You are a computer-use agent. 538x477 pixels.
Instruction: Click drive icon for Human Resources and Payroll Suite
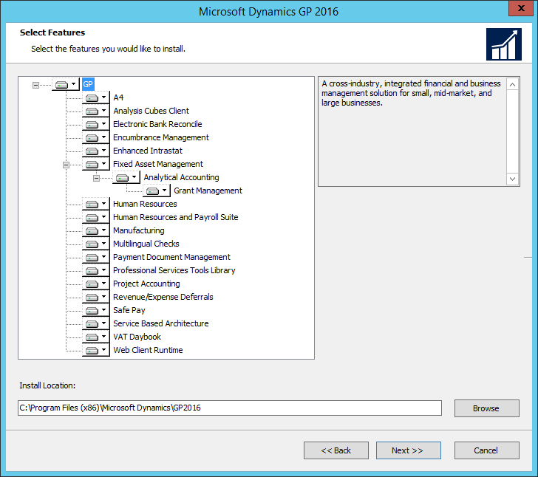click(96, 217)
